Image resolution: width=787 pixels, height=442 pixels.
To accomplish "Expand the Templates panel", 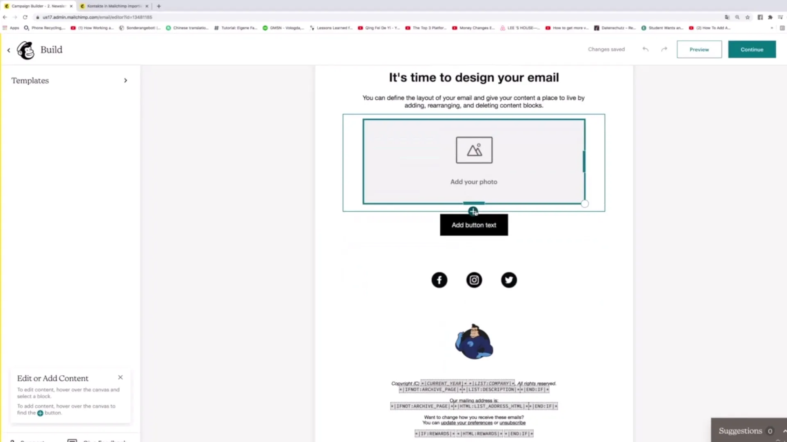I will coord(125,80).
